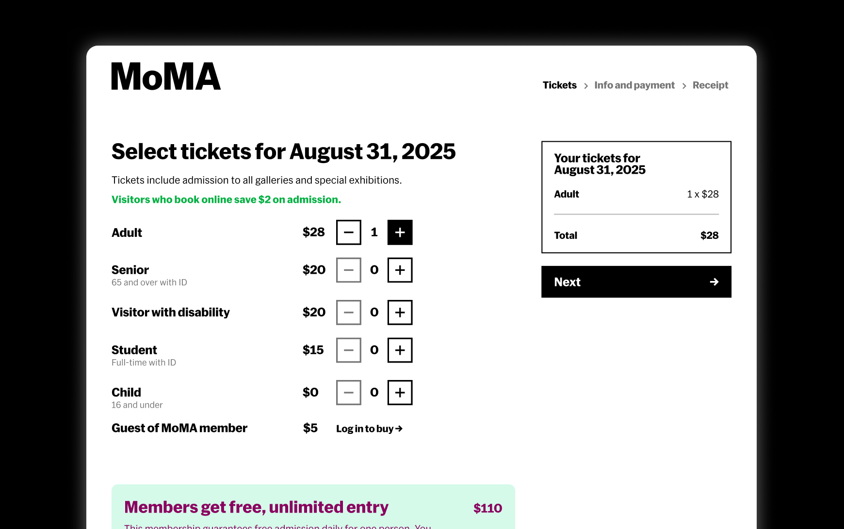
Task: Add a Visitor with disability ticket
Action: pos(399,313)
